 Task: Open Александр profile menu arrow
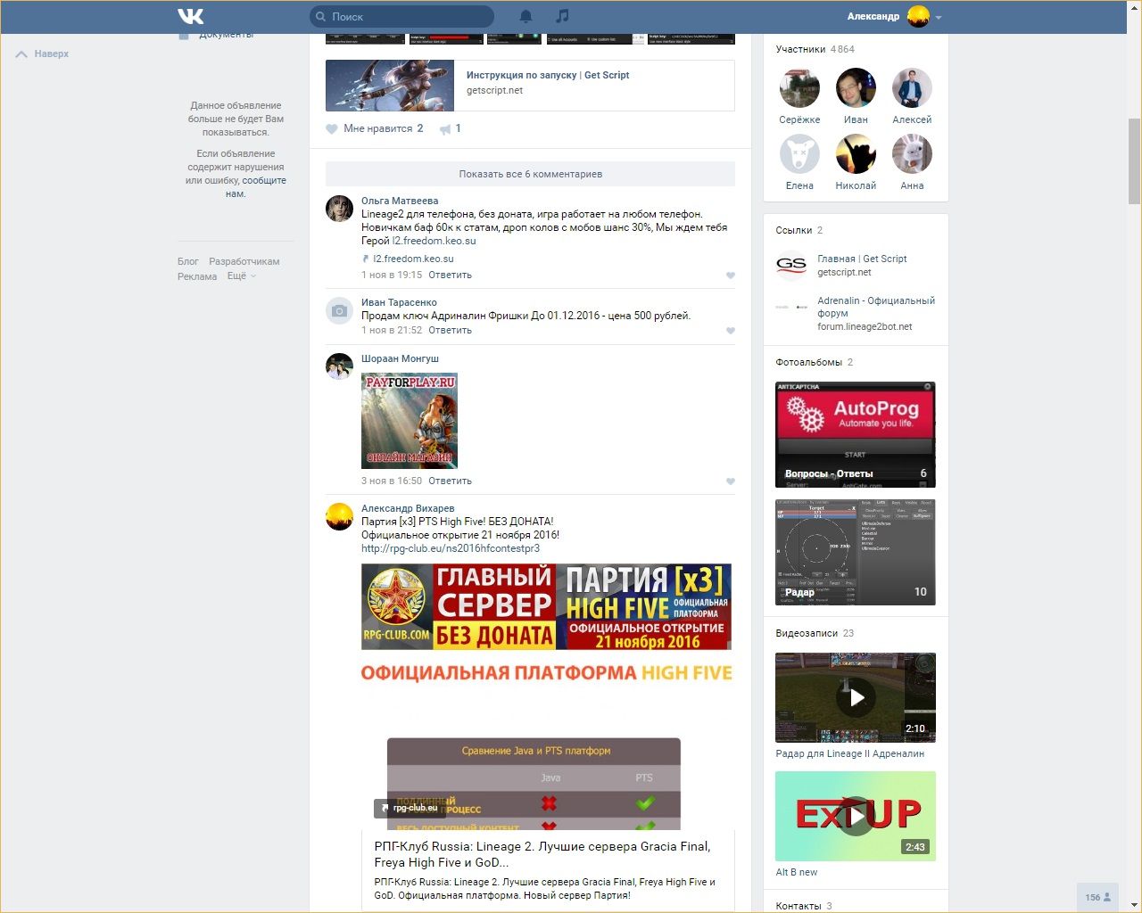point(939,17)
